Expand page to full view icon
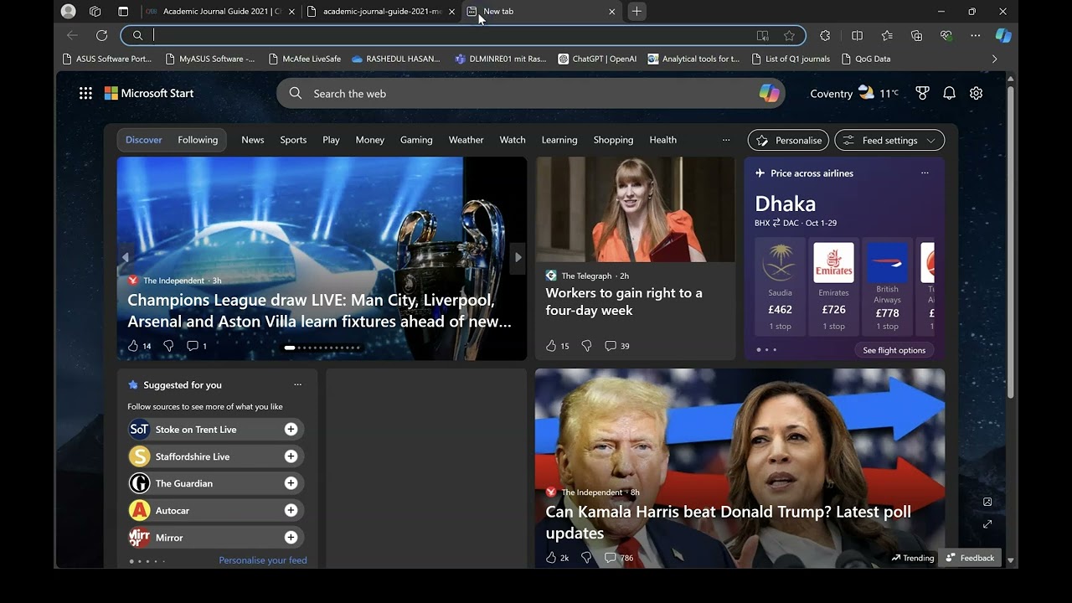 point(987,524)
